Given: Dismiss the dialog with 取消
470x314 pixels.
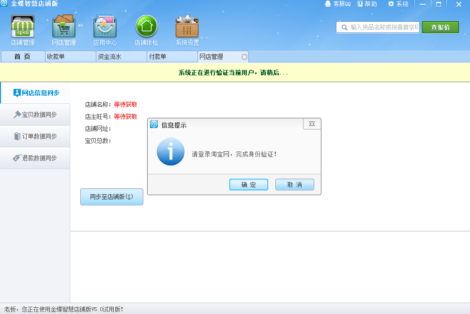Looking at the screenshot, I should click(x=295, y=185).
